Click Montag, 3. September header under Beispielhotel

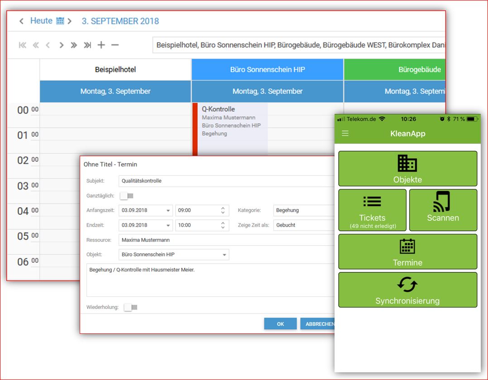(x=115, y=91)
